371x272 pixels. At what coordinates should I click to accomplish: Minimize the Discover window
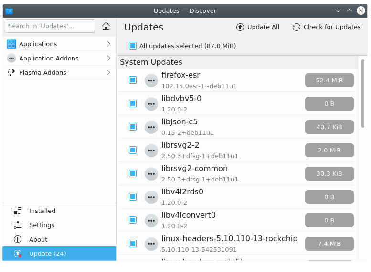click(x=338, y=10)
